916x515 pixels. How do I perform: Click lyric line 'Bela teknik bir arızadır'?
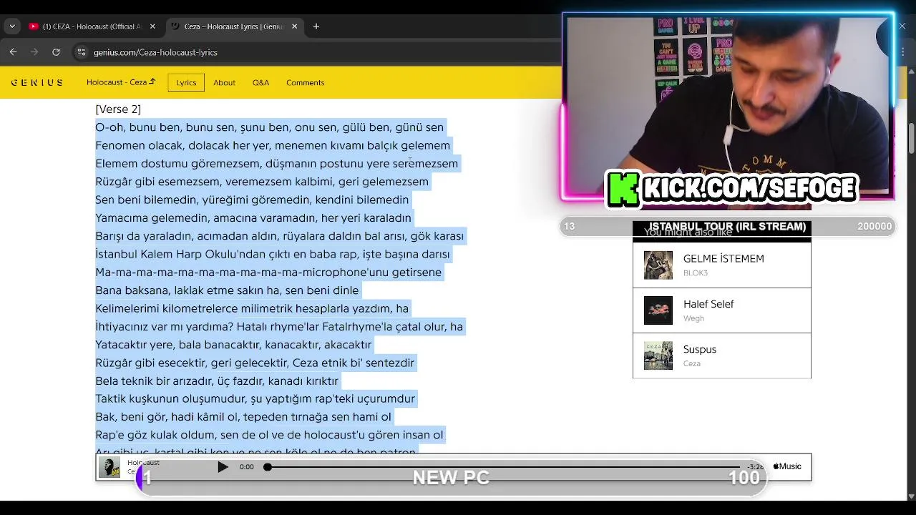point(217,381)
